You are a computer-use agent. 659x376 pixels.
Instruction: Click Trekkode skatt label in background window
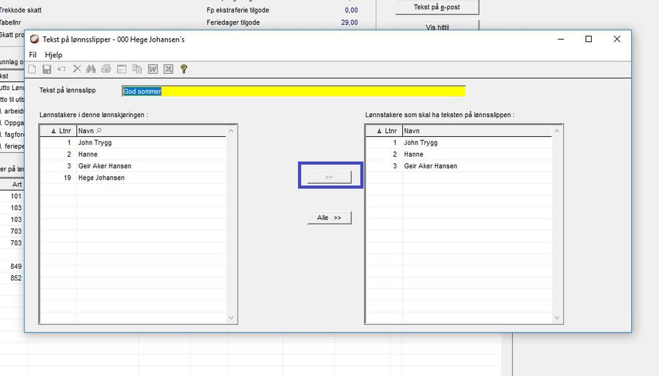point(20,10)
